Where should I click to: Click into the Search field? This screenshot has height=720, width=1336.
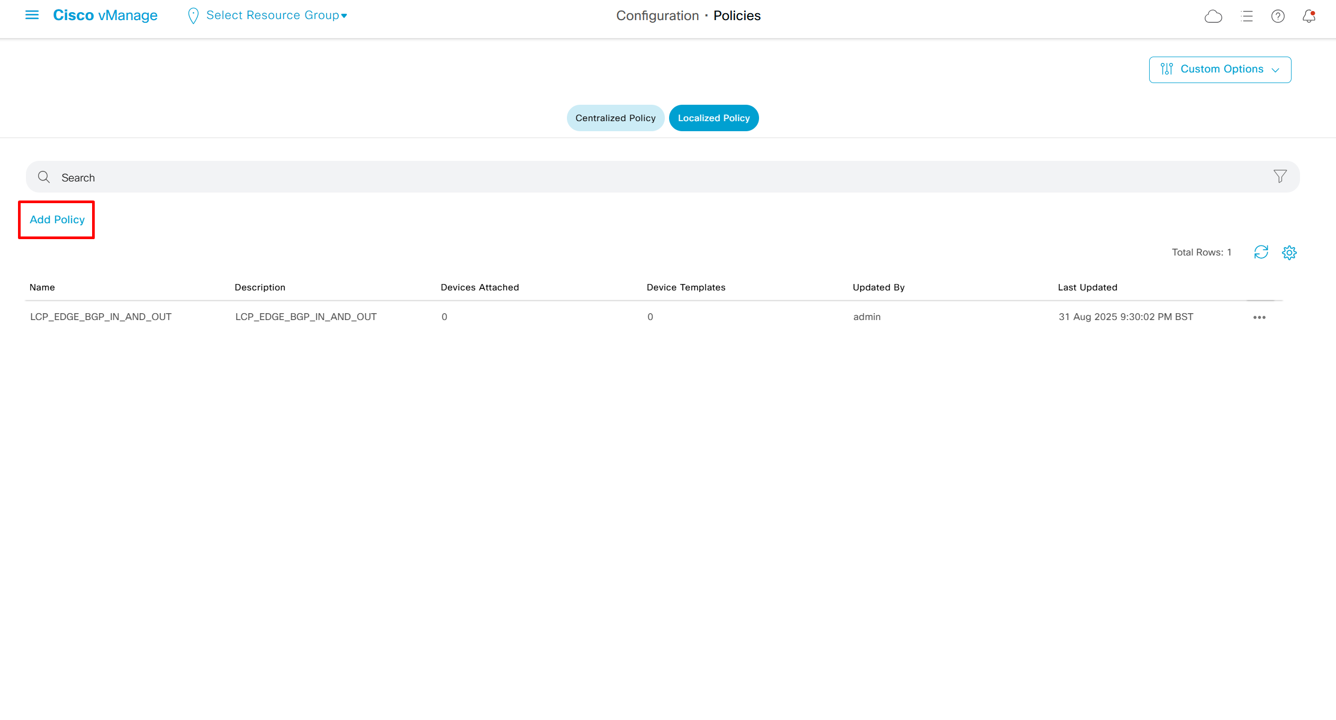tap(635, 177)
